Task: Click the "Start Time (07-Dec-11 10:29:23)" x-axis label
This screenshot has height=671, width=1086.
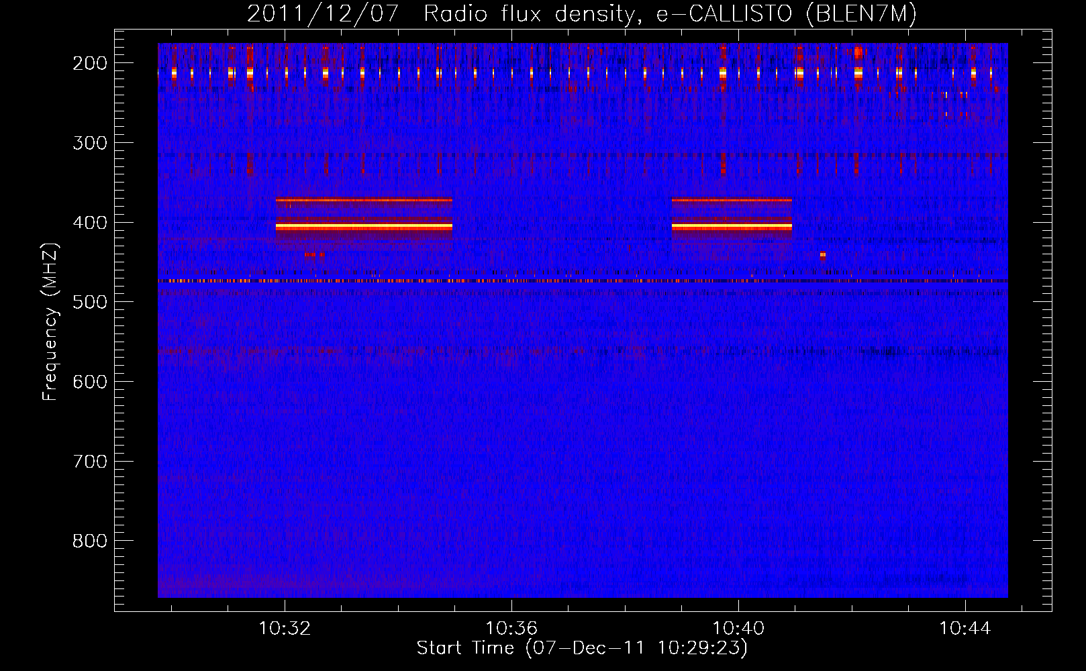Action: (x=582, y=648)
